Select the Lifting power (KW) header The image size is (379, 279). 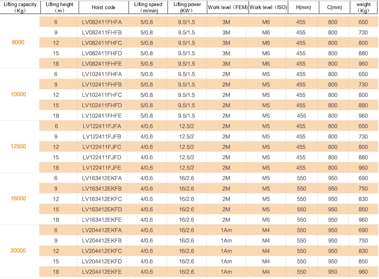pos(187,7)
